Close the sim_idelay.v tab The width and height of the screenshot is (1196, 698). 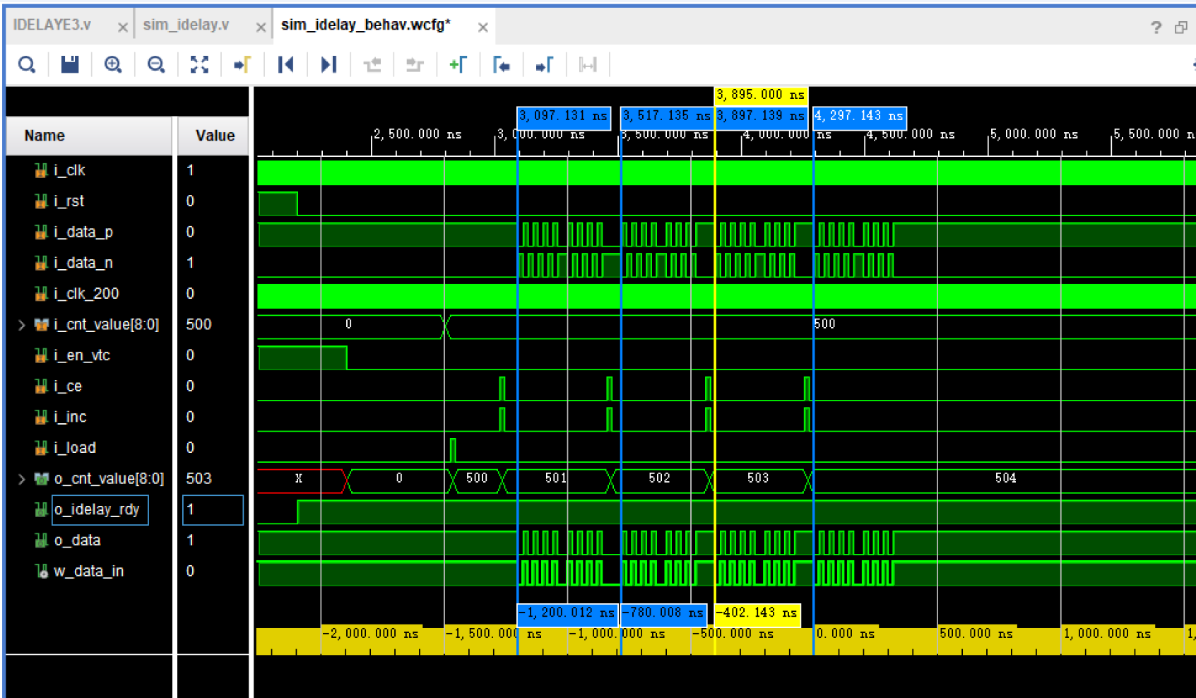click(261, 25)
